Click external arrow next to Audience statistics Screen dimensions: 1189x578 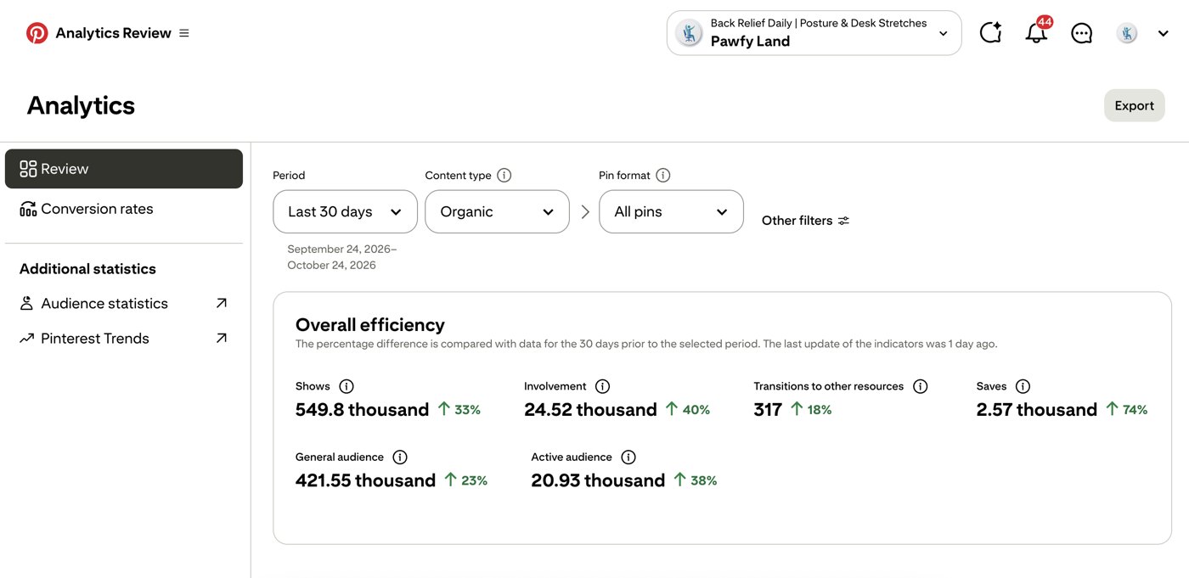[222, 303]
